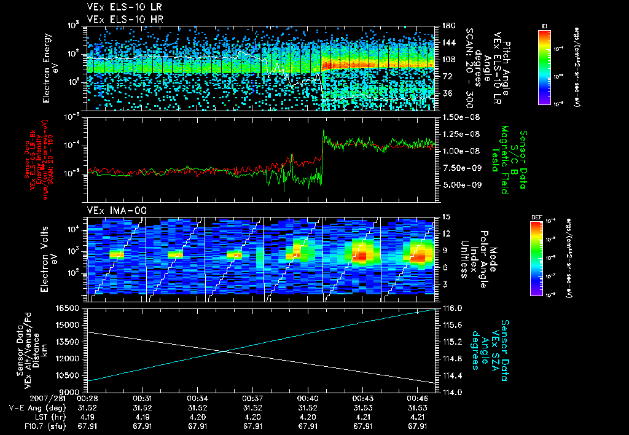
Task: Click the 114.8 SZA tick label
Action: [x=451, y=359]
